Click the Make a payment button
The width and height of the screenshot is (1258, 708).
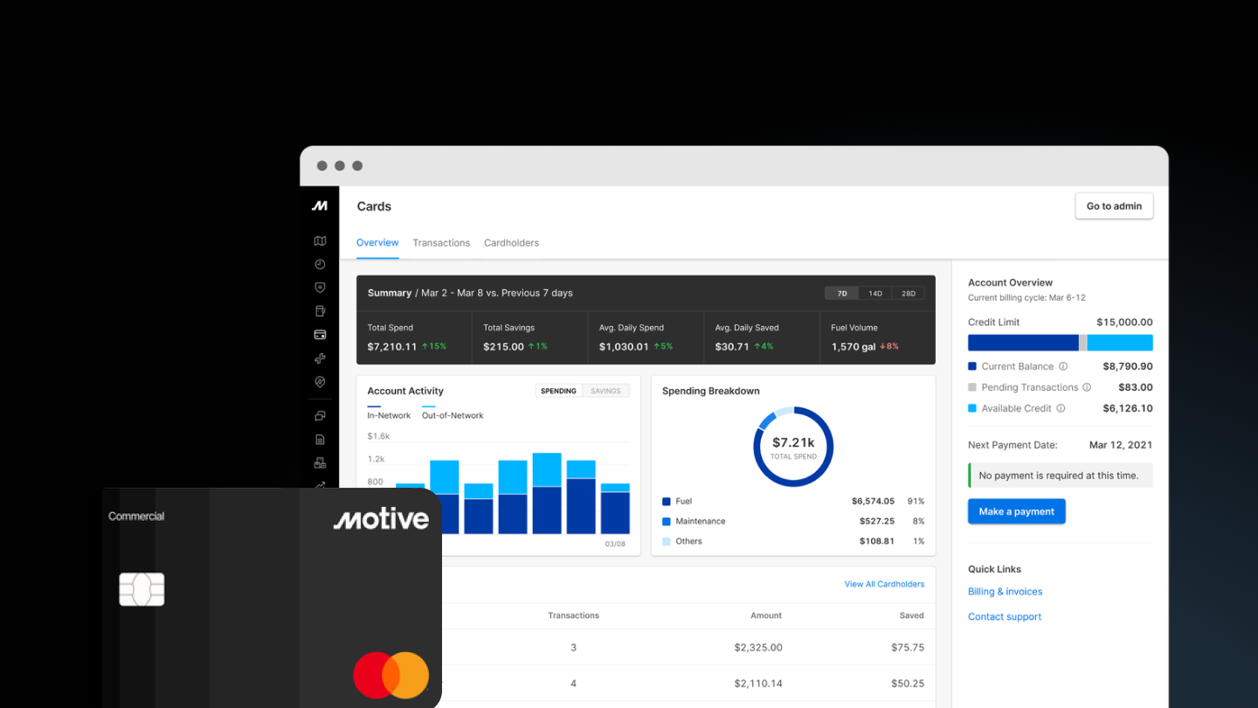coord(1016,511)
